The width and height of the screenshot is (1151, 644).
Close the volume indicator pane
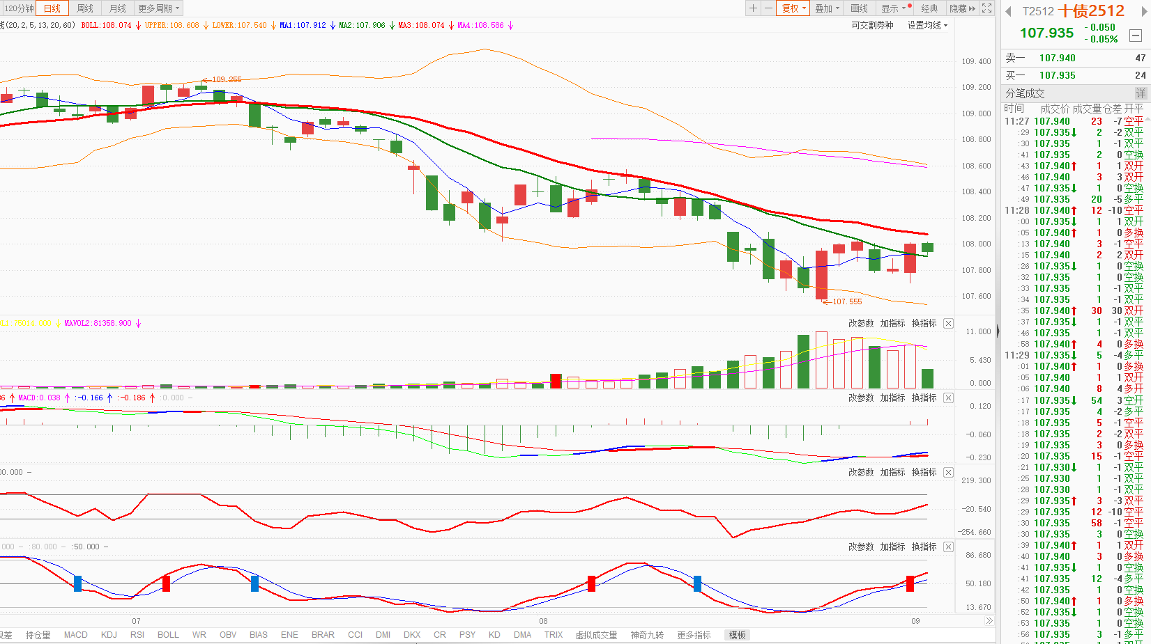948,324
